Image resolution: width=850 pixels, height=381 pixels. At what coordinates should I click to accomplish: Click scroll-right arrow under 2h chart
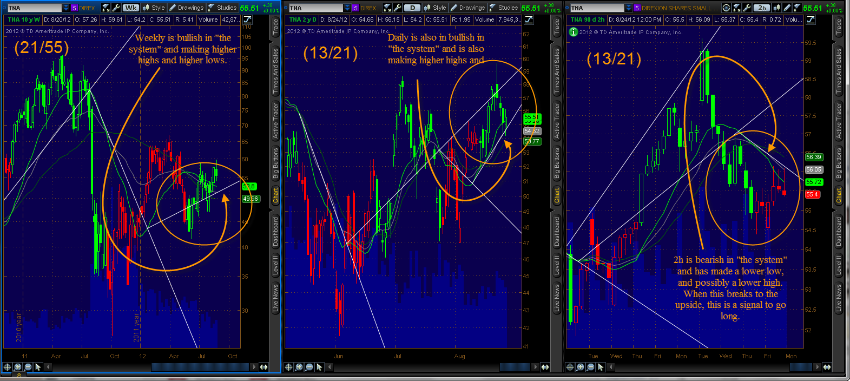(817, 367)
